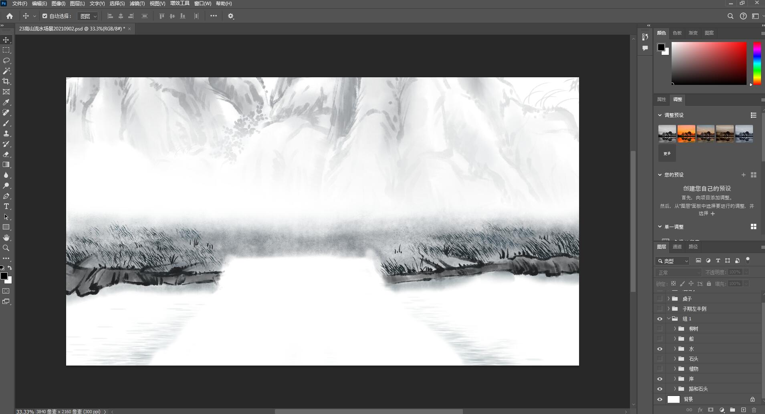Select the Crop tool
This screenshot has height=414, width=765.
pyautogui.click(x=6, y=81)
